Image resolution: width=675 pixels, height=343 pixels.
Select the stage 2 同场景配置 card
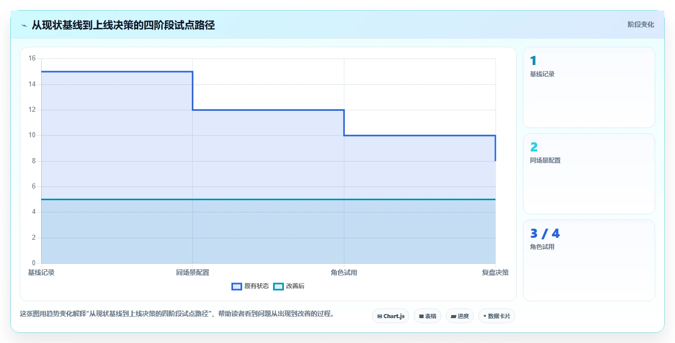tap(589, 174)
